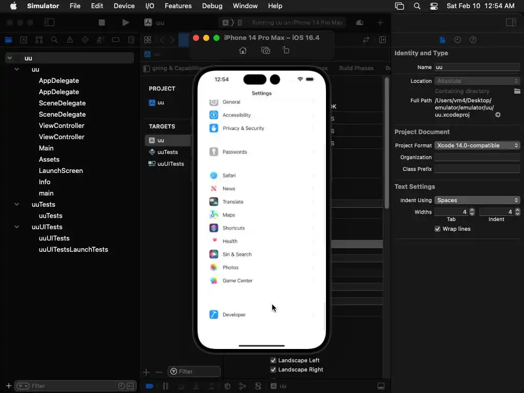Open the Device menu
Image resolution: width=524 pixels, height=393 pixels.
(x=124, y=6)
